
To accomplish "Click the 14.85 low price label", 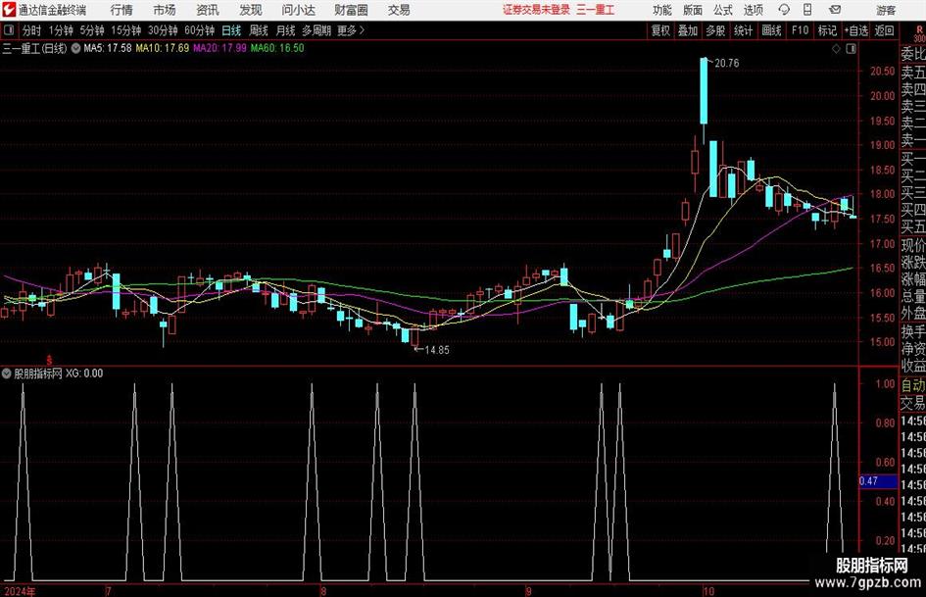I will [x=436, y=350].
